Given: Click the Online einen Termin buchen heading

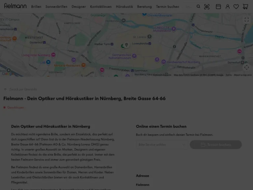Looking at the screenshot, I should 161,126.
